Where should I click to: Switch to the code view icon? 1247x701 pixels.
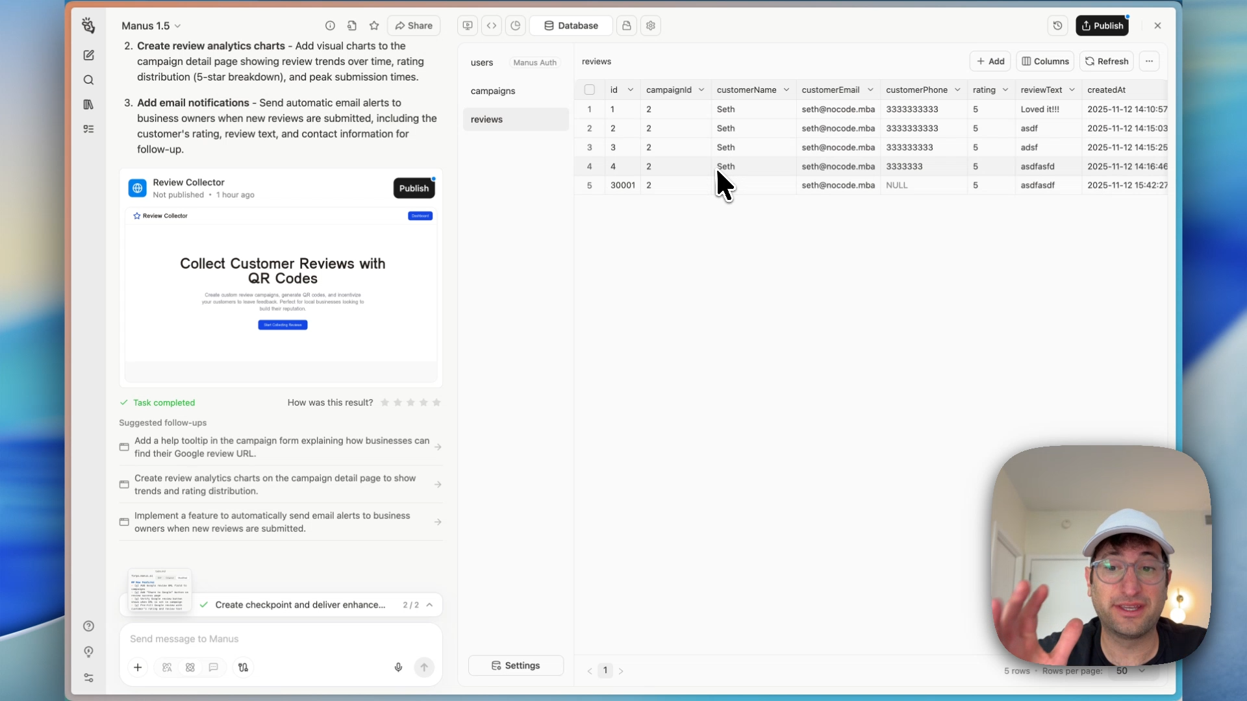click(x=492, y=25)
